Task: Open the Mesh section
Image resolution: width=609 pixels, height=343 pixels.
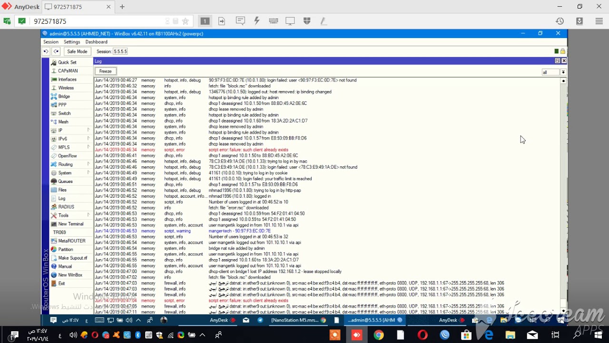Action: point(63,122)
